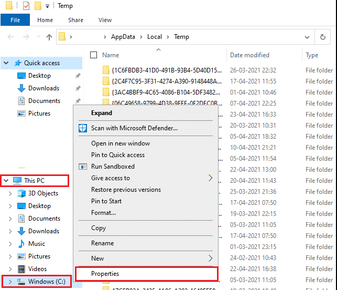The height and width of the screenshot is (290, 337).
Task: Open the File menu tab
Action: [x=15, y=20]
